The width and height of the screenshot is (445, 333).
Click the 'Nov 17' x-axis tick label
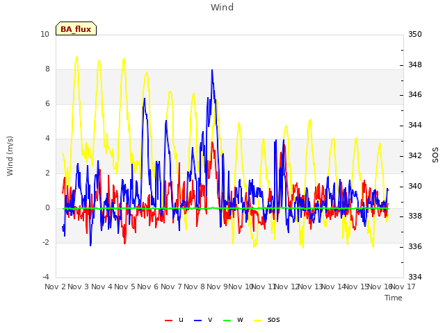point(403,287)
